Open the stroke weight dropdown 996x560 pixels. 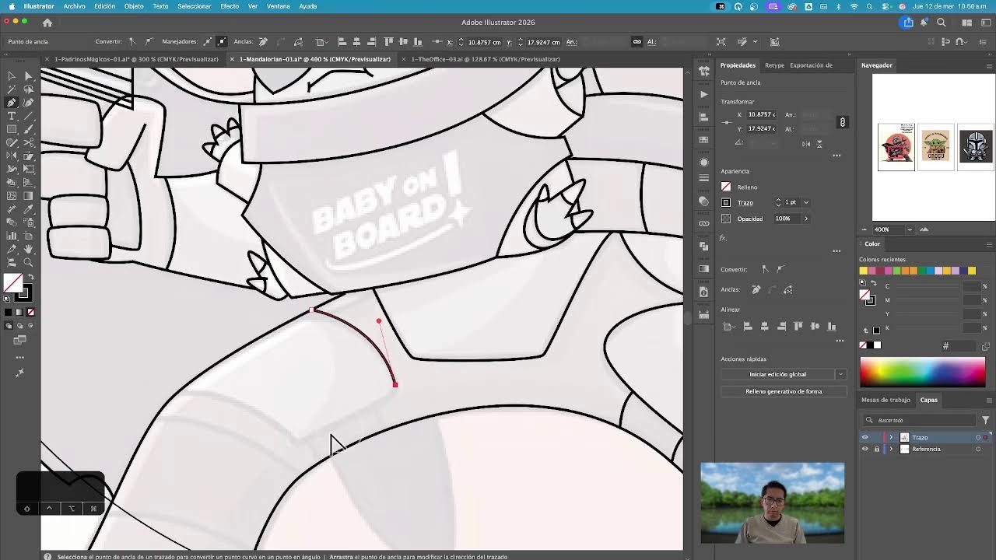coord(805,202)
